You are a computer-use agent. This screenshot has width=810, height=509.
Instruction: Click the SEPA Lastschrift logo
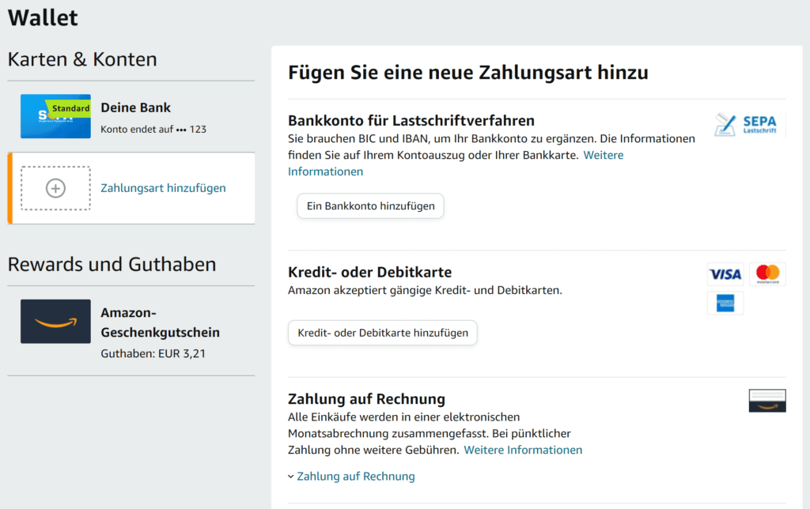click(745, 124)
